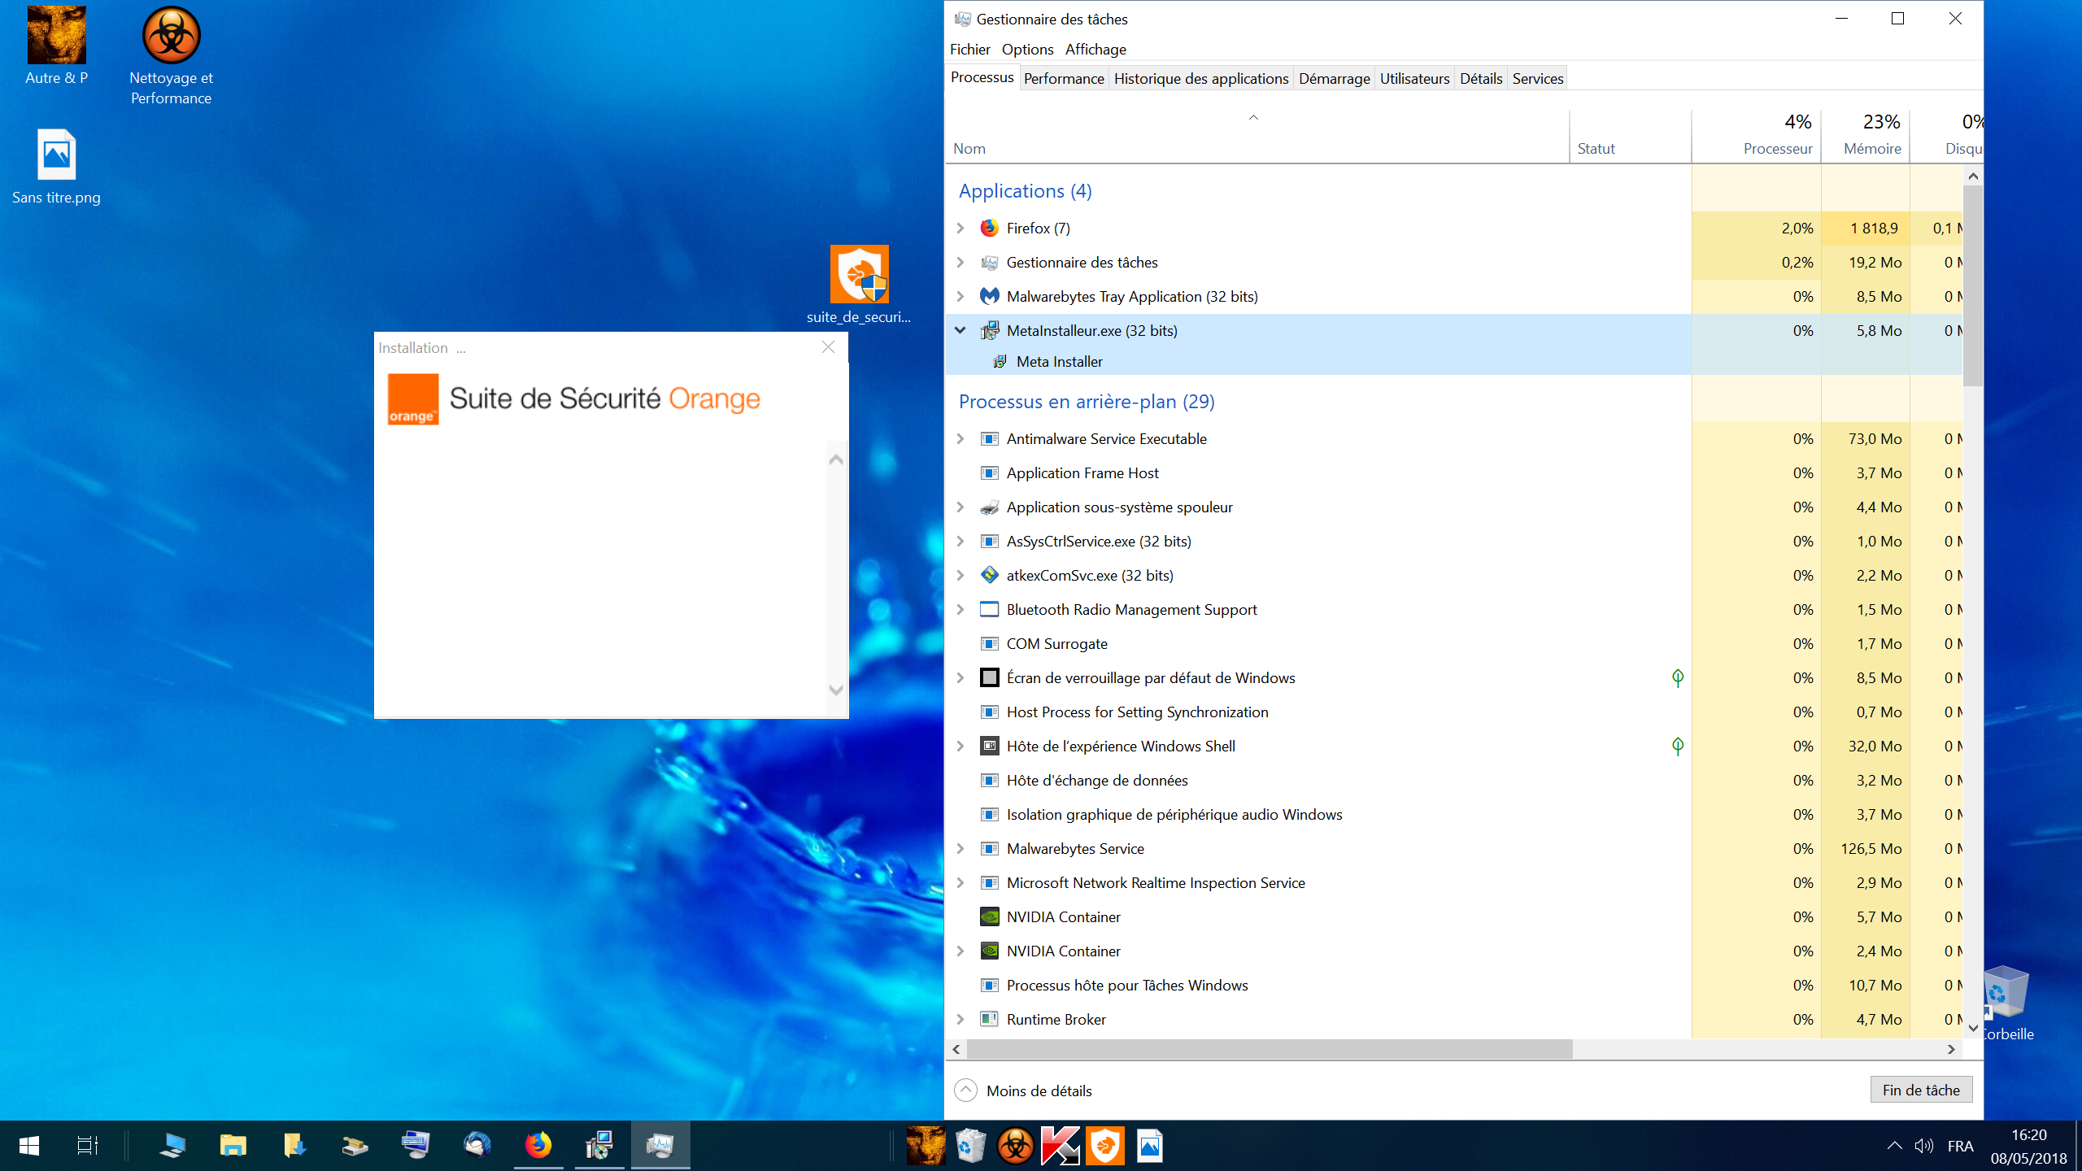Screen dimensions: 2082x1171
Task: Collapse the MetaInstalleur.exe process group
Action: point(960,330)
